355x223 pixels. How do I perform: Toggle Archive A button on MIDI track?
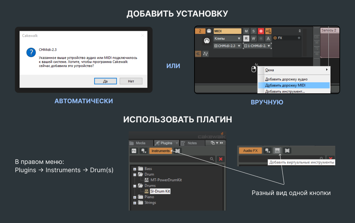click(268, 38)
